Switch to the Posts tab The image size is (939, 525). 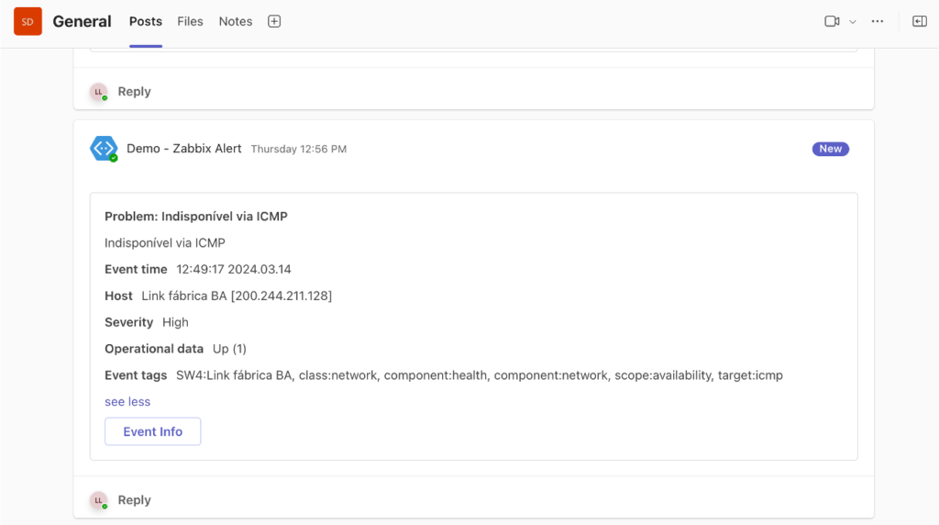click(146, 22)
